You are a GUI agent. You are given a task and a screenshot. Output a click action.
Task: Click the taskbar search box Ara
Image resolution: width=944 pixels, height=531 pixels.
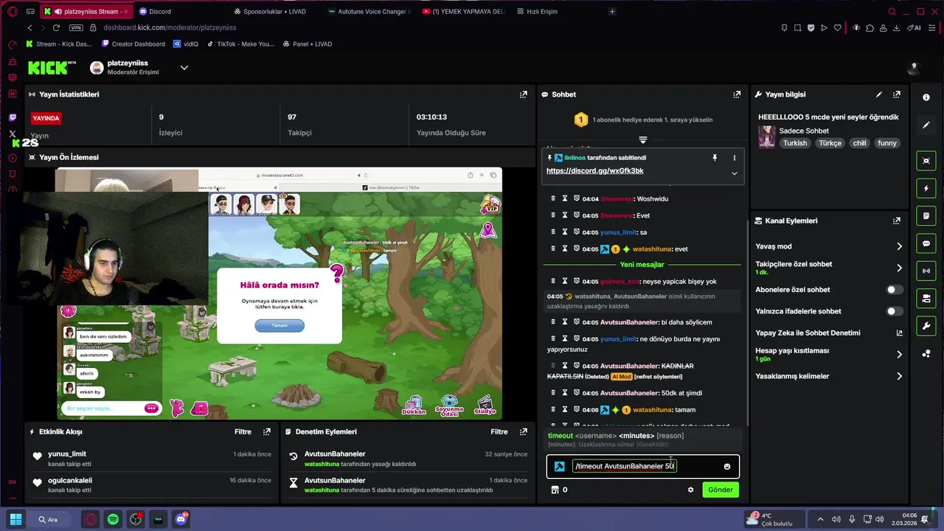tap(53, 519)
